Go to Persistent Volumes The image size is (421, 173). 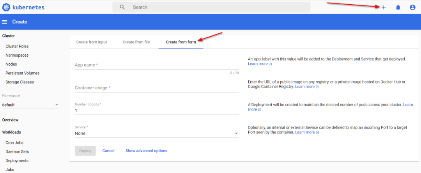[x=22, y=73]
